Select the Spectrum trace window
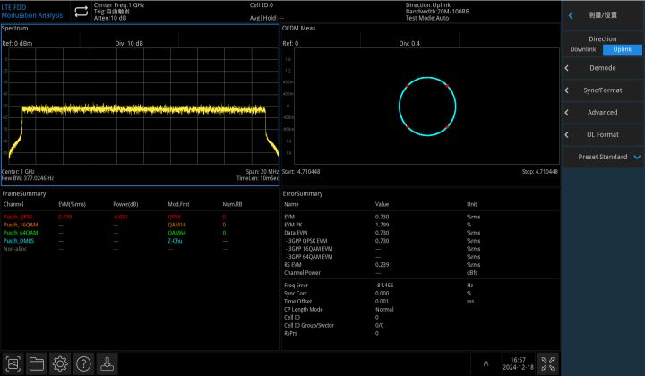This screenshot has width=645, height=376. click(140, 106)
